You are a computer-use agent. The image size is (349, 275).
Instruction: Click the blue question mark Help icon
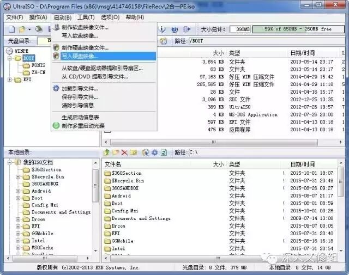[174, 29]
